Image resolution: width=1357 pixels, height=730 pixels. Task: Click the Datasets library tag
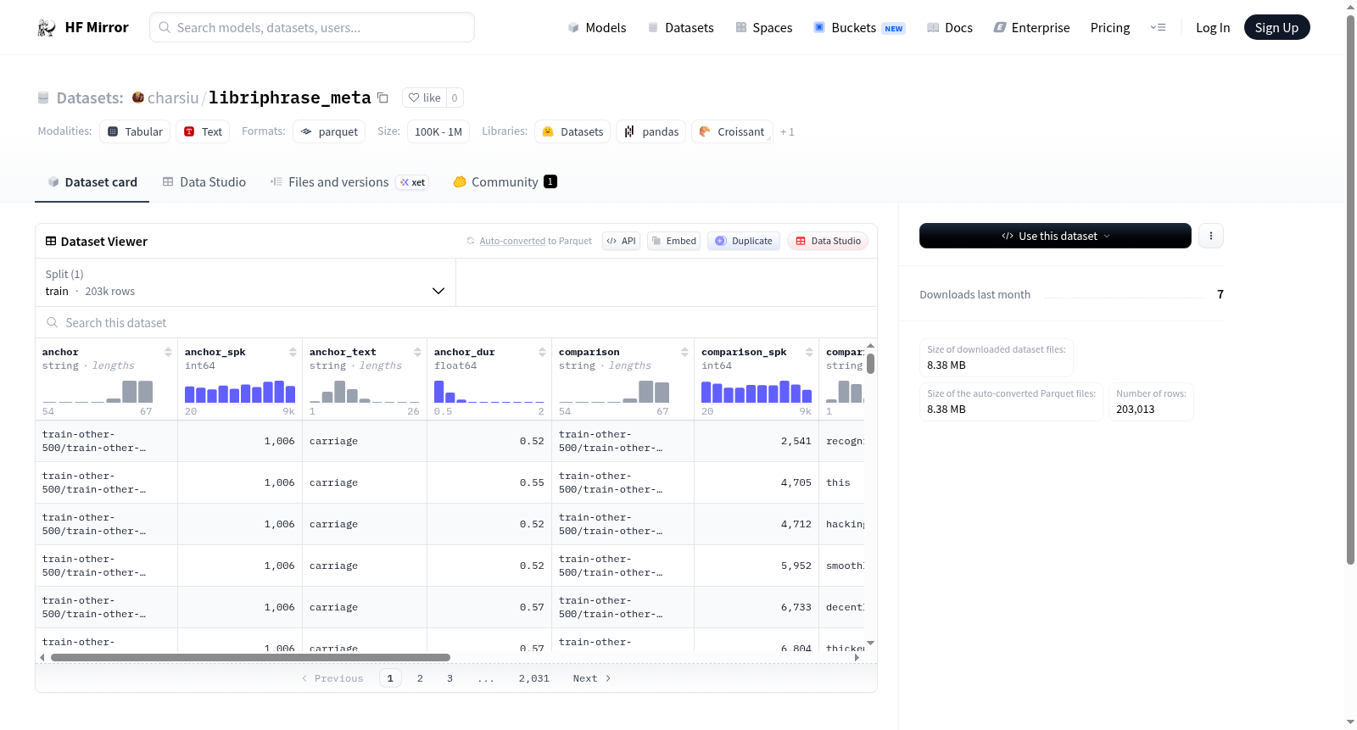click(572, 131)
